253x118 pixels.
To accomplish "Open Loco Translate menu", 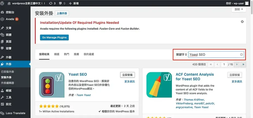I will click(15, 113).
